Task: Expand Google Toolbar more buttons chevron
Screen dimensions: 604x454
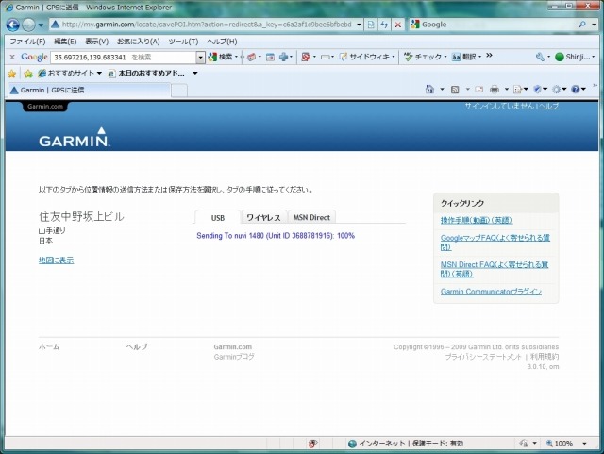Action: tap(489, 56)
